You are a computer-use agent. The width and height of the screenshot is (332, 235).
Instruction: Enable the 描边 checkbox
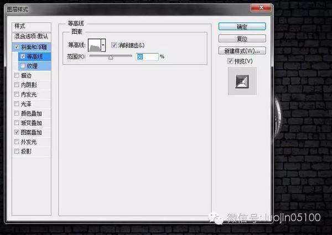point(17,75)
